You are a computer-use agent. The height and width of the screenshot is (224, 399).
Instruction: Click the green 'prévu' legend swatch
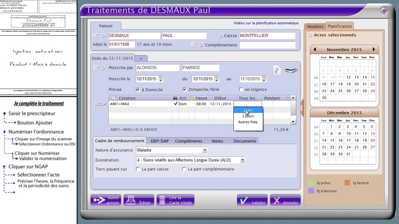click(x=311, y=183)
